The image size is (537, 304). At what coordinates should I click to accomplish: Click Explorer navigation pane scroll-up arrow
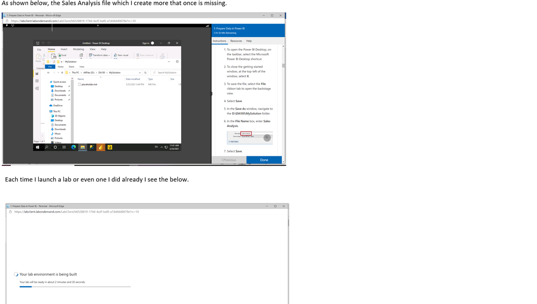click(72, 79)
